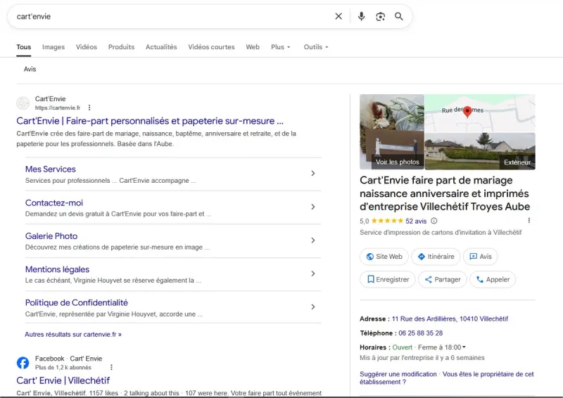Open the map thumbnail showing Rue des Ormes
This screenshot has height=398, width=563.
coord(480,113)
